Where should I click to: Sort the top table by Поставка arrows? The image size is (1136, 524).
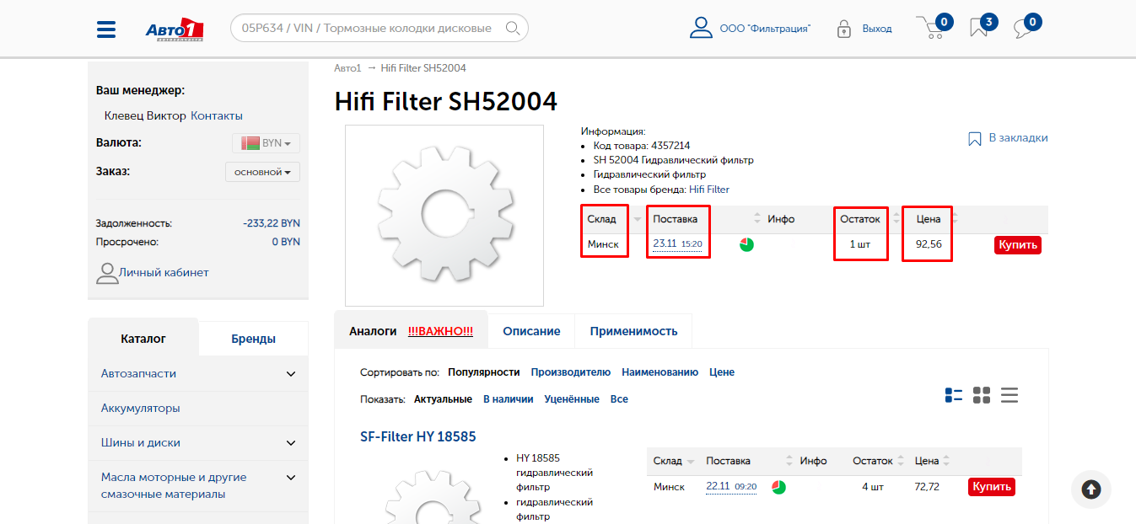757,219
